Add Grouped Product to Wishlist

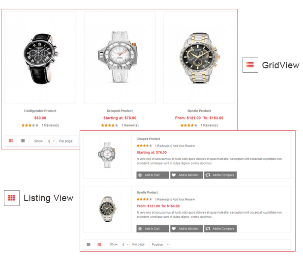[186, 175]
